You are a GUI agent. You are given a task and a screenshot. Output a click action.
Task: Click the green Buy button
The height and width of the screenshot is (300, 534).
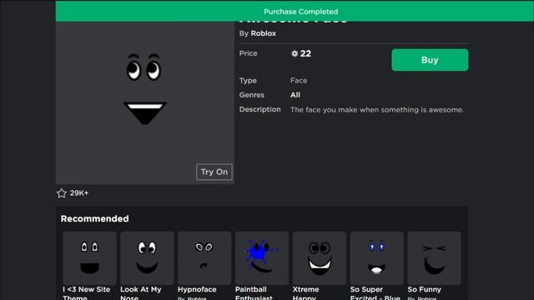coord(430,60)
